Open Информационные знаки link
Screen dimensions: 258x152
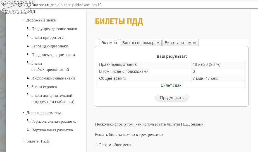53,78
